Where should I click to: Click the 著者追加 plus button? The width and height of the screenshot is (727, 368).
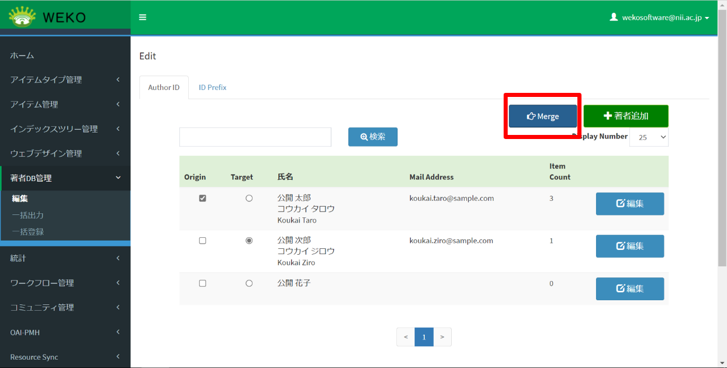pyautogui.click(x=625, y=116)
